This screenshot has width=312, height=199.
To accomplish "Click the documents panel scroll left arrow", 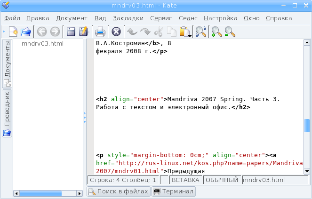I will point(16,193).
